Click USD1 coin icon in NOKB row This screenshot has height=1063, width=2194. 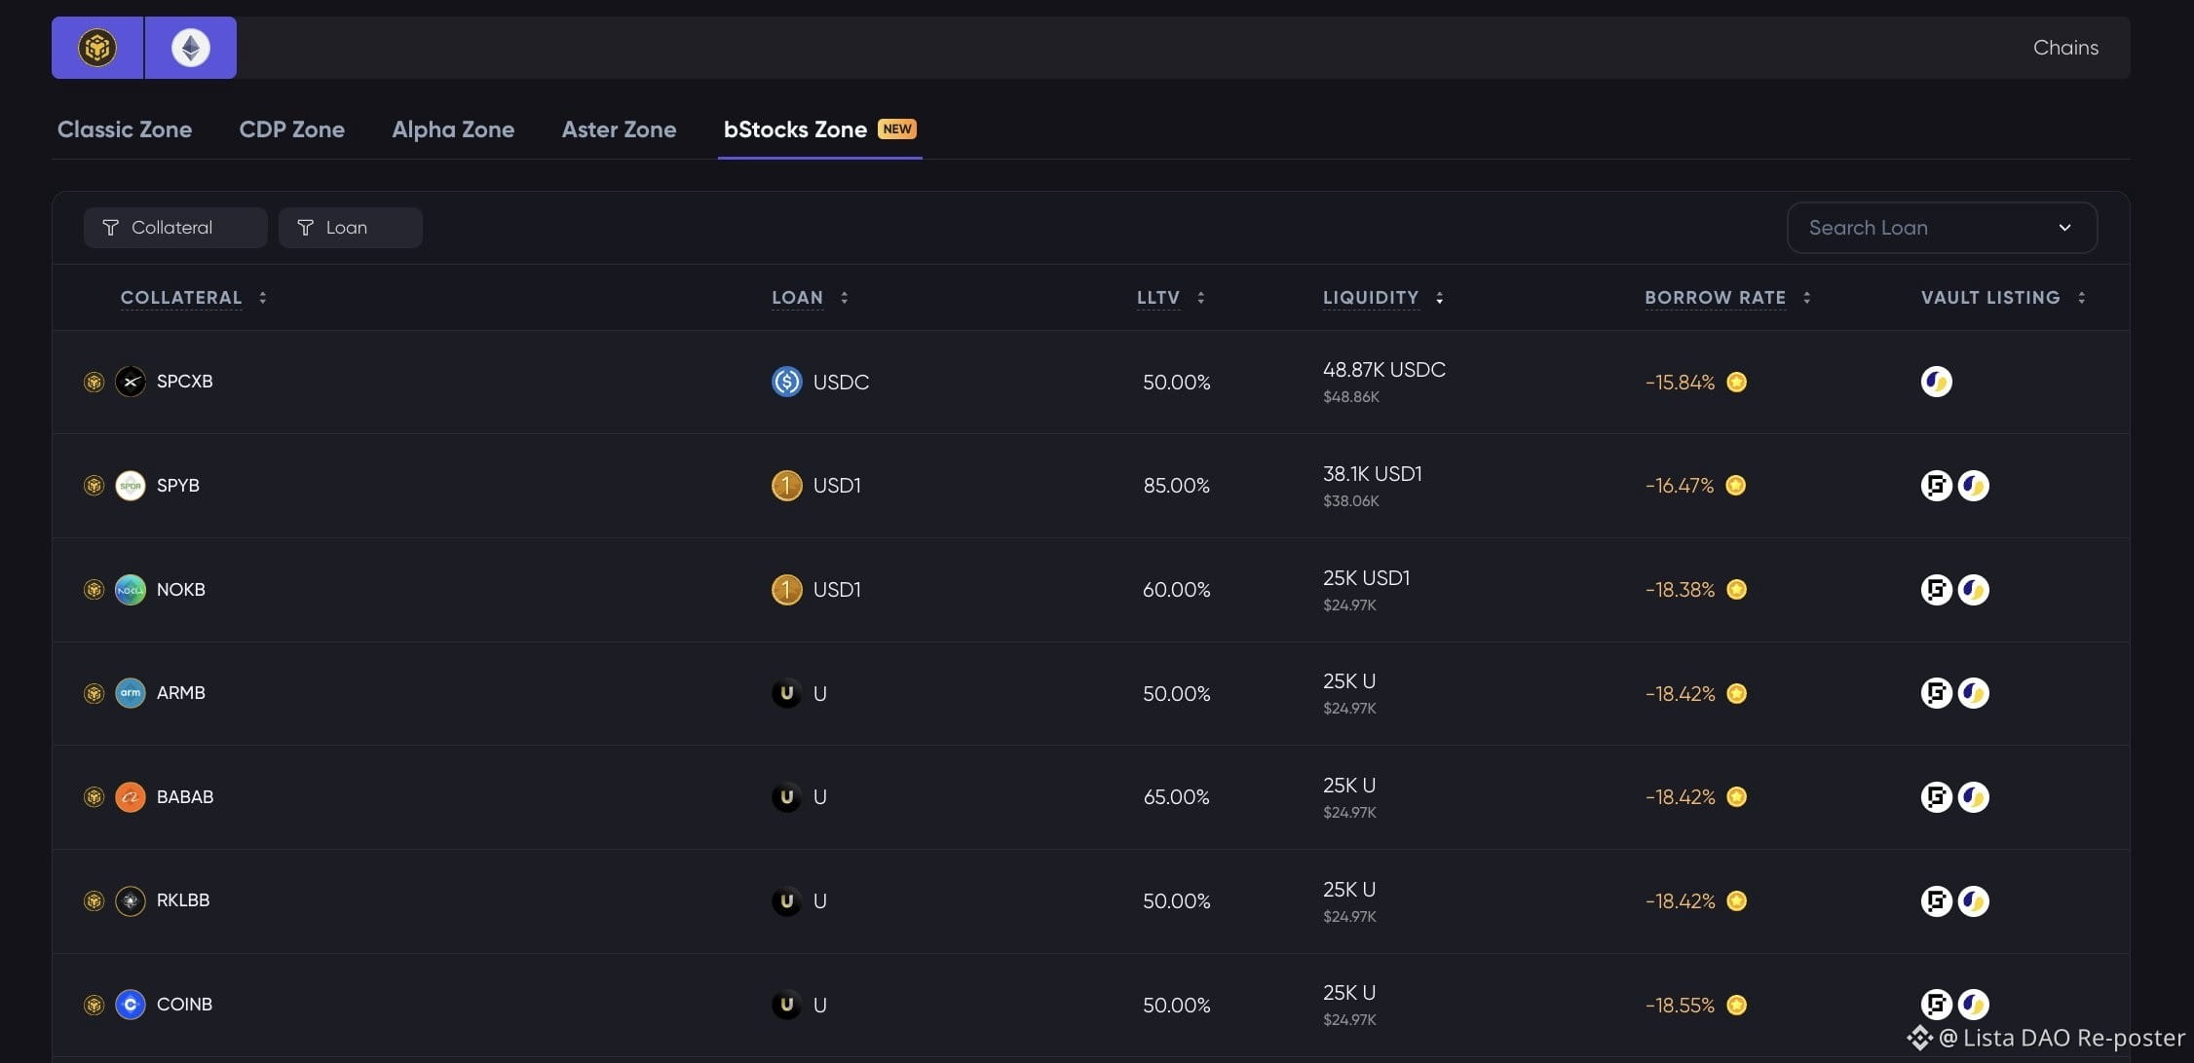click(787, 590)
